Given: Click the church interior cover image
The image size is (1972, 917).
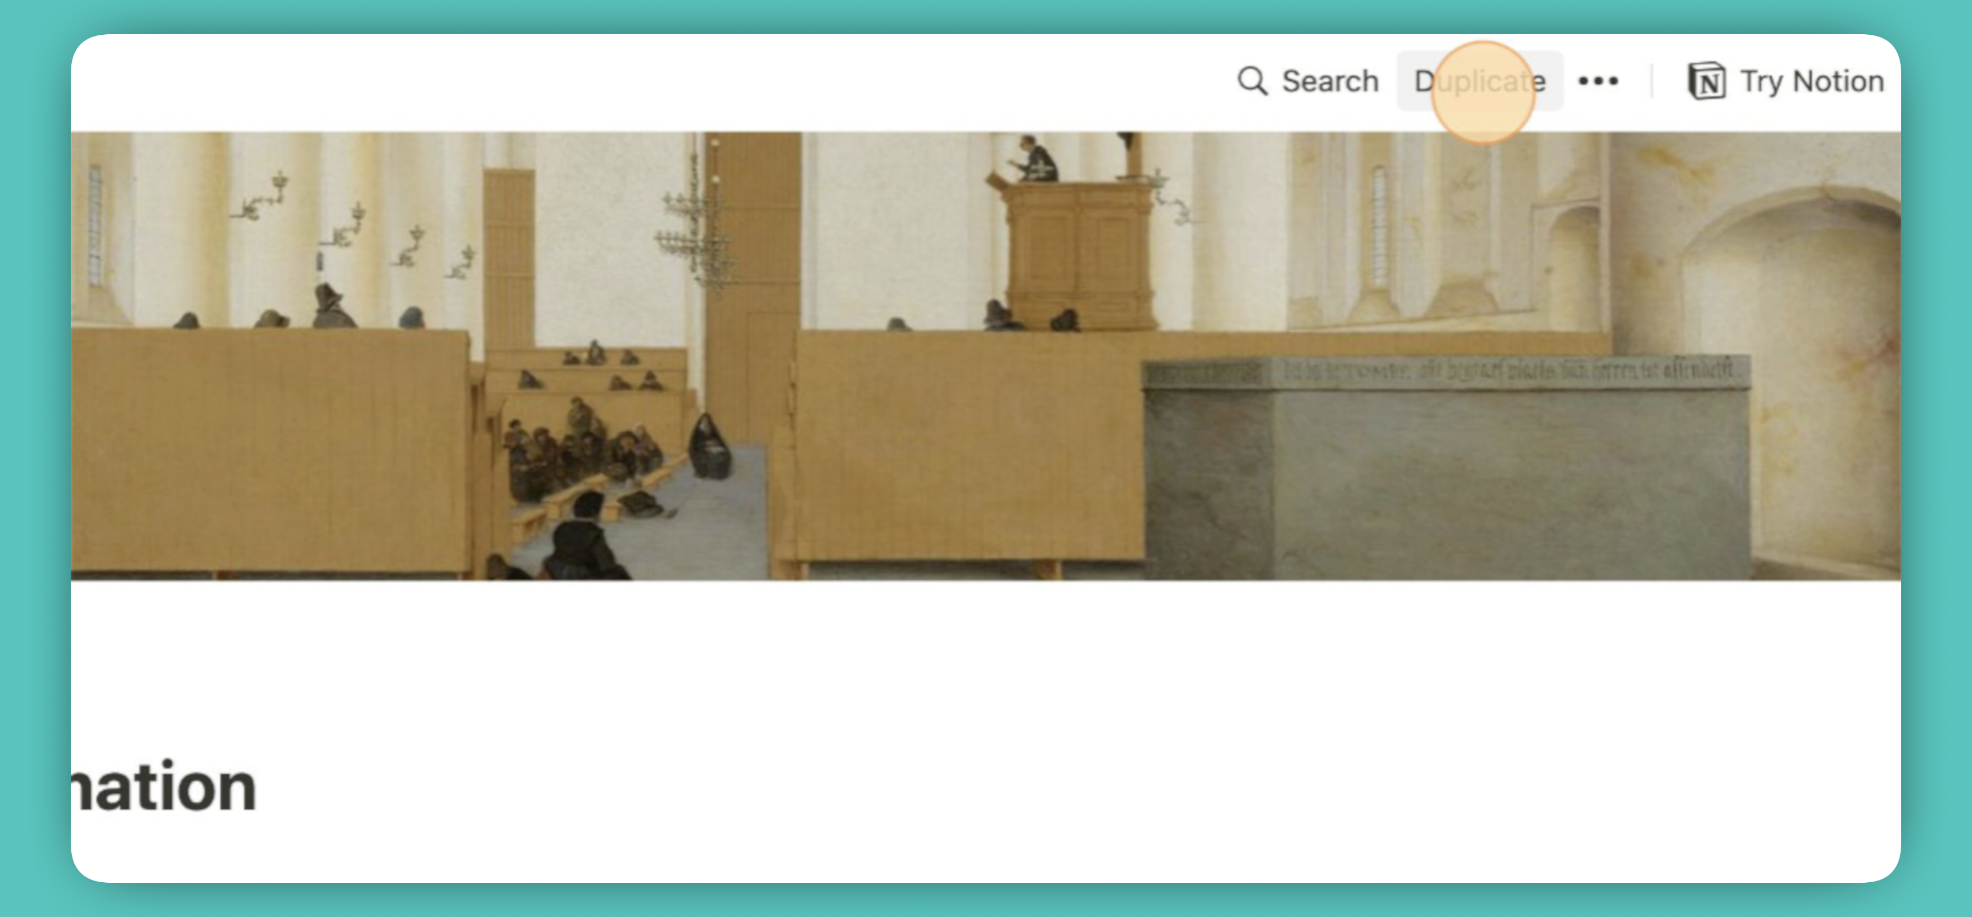Looking at the screenshot, I should [986, 356].
